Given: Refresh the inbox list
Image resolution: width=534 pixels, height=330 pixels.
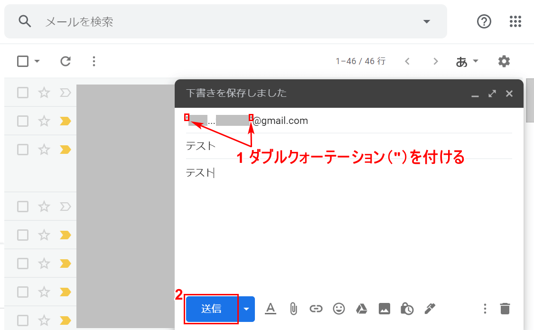Looking at the screenshot, I should pos(66,61).
